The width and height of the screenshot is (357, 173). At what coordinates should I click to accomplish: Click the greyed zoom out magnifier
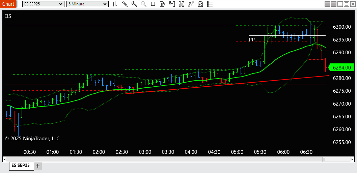click(x=144, y=4)
